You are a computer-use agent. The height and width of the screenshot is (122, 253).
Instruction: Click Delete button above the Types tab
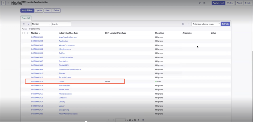[x=56, y=10]
